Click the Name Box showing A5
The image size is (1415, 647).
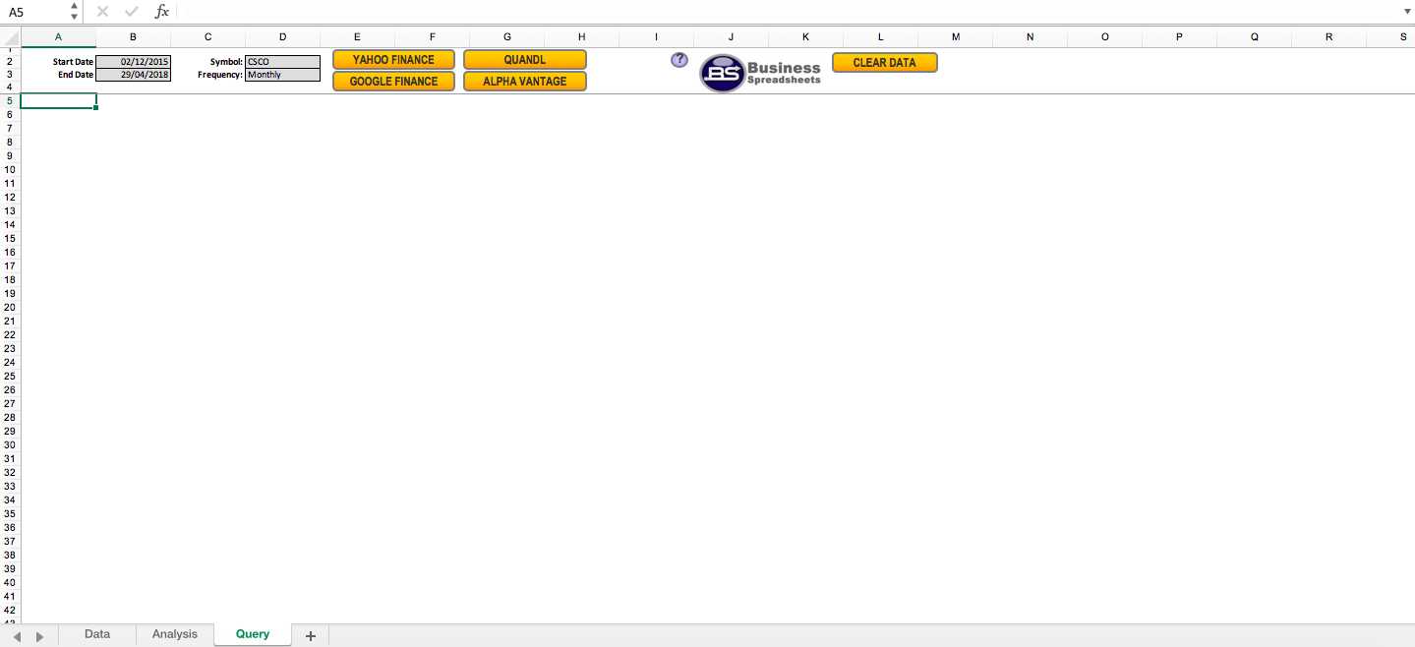(x=35, y=12)
